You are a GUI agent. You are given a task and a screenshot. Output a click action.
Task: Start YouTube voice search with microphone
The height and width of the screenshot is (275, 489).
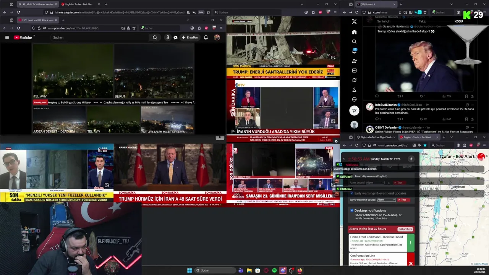coord(167,37)
